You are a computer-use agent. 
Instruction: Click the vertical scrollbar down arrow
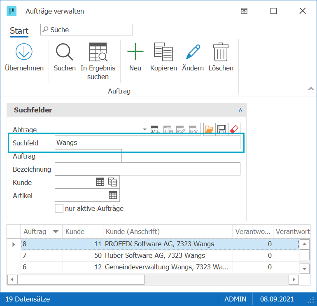305,269
